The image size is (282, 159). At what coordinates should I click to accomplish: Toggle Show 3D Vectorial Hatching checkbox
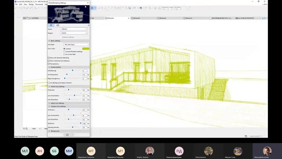[x=49, y=58]
